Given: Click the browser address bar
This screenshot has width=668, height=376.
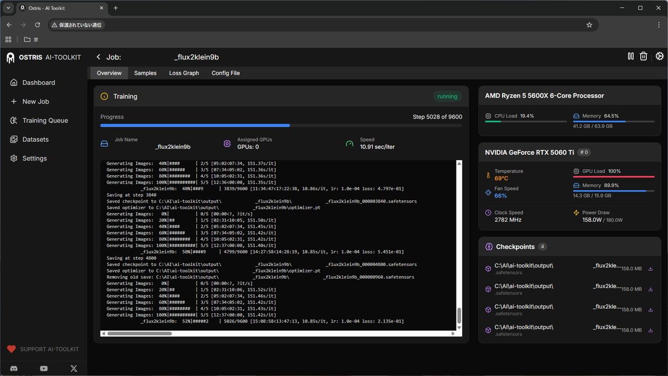Looking at the screenshot, I should point(323,25).
